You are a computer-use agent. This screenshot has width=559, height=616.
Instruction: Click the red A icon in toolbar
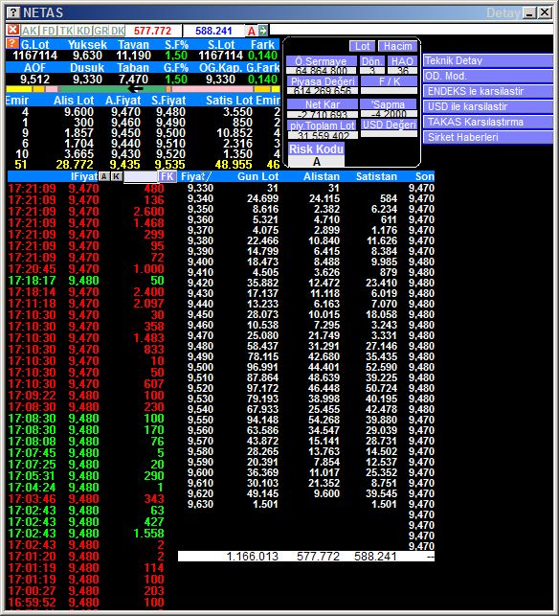[251, 31]
